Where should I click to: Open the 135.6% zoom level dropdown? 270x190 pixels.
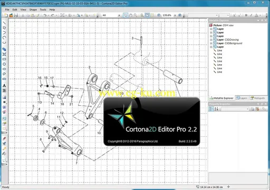tap(175, 15)
